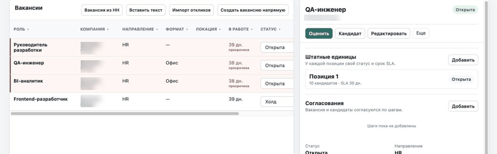Viewport: 497px width, 154px height.
Task: Click Добавить next to Штатные единицы
Action: pos(463,60)
